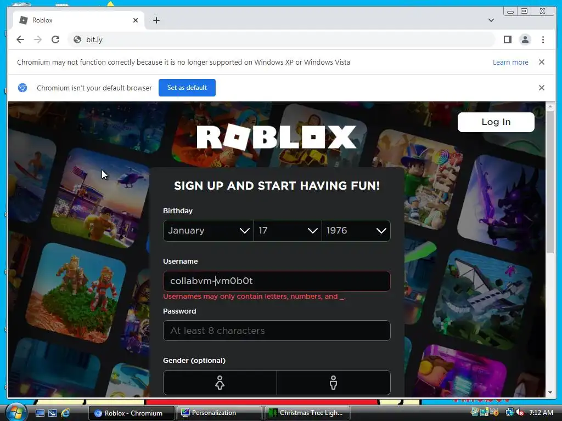Dismiss the unsupported Windows warning bar
The image size is (562, 421).
542,62
